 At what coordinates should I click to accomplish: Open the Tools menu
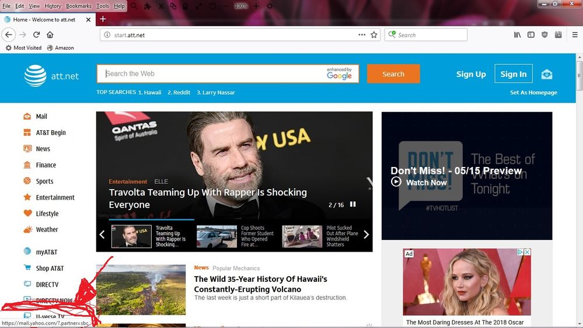pyautogui.click(x=103, y=6)
